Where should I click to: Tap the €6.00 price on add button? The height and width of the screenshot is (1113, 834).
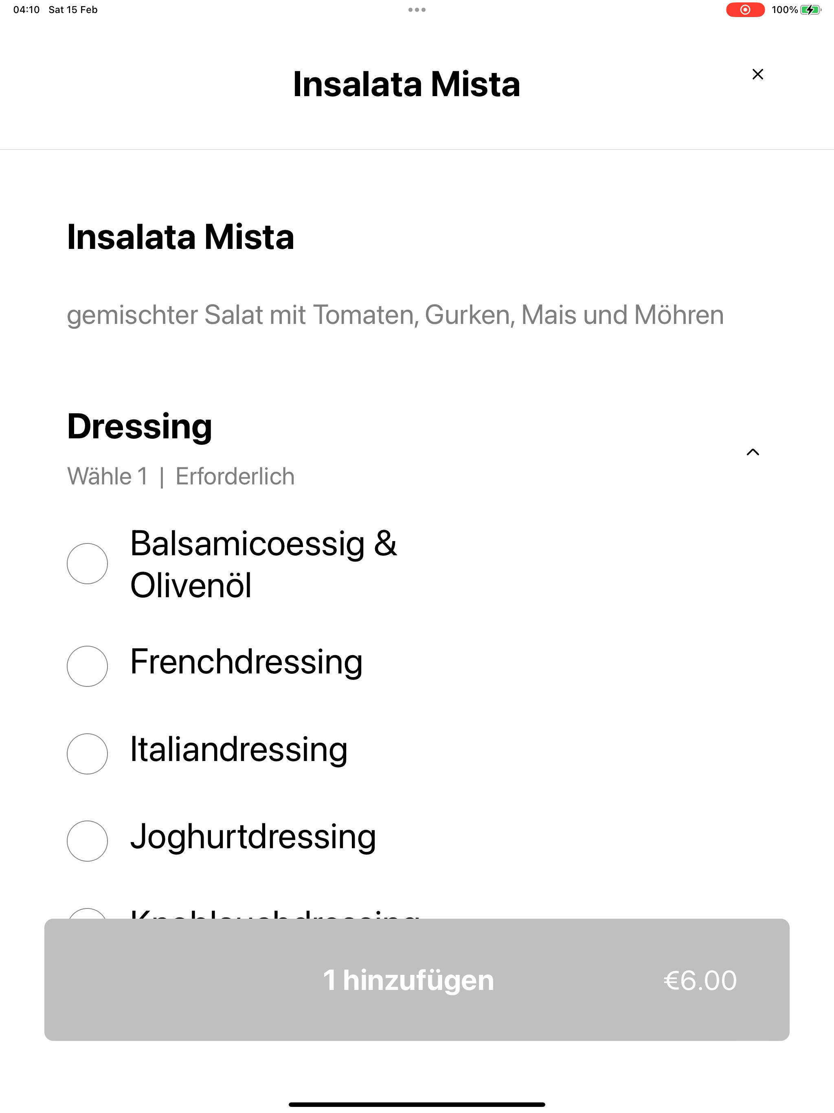pos(700,980)
